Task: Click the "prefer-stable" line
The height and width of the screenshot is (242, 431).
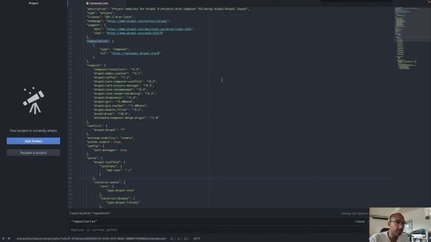Action: (104, 142)
